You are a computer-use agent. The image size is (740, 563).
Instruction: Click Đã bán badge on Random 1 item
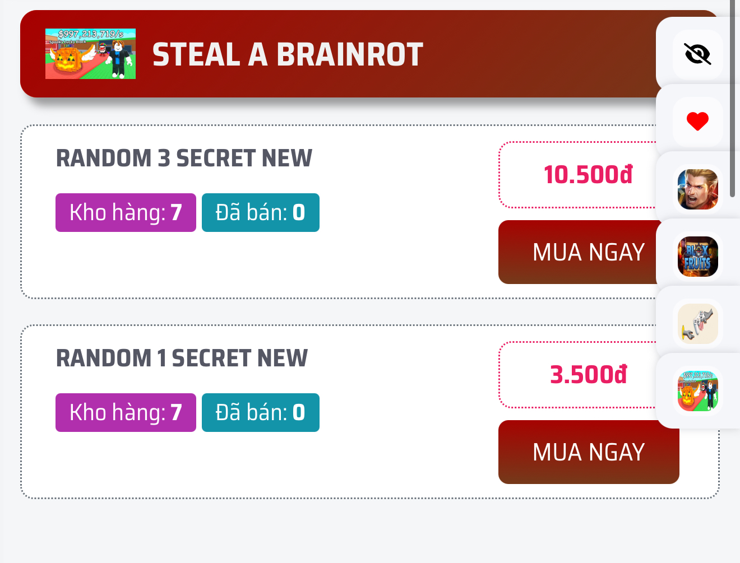point(260,413)
